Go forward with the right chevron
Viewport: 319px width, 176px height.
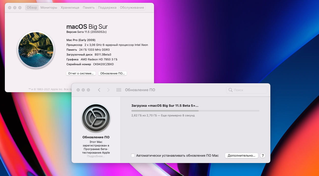pos(108,90)
